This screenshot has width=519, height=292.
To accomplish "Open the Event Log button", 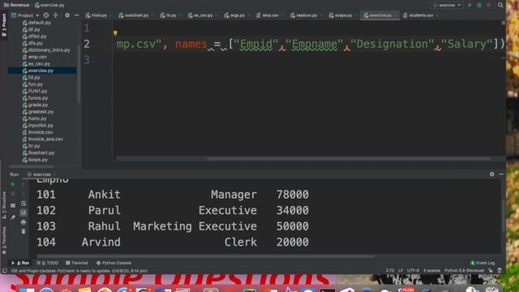I will [483, 263].
